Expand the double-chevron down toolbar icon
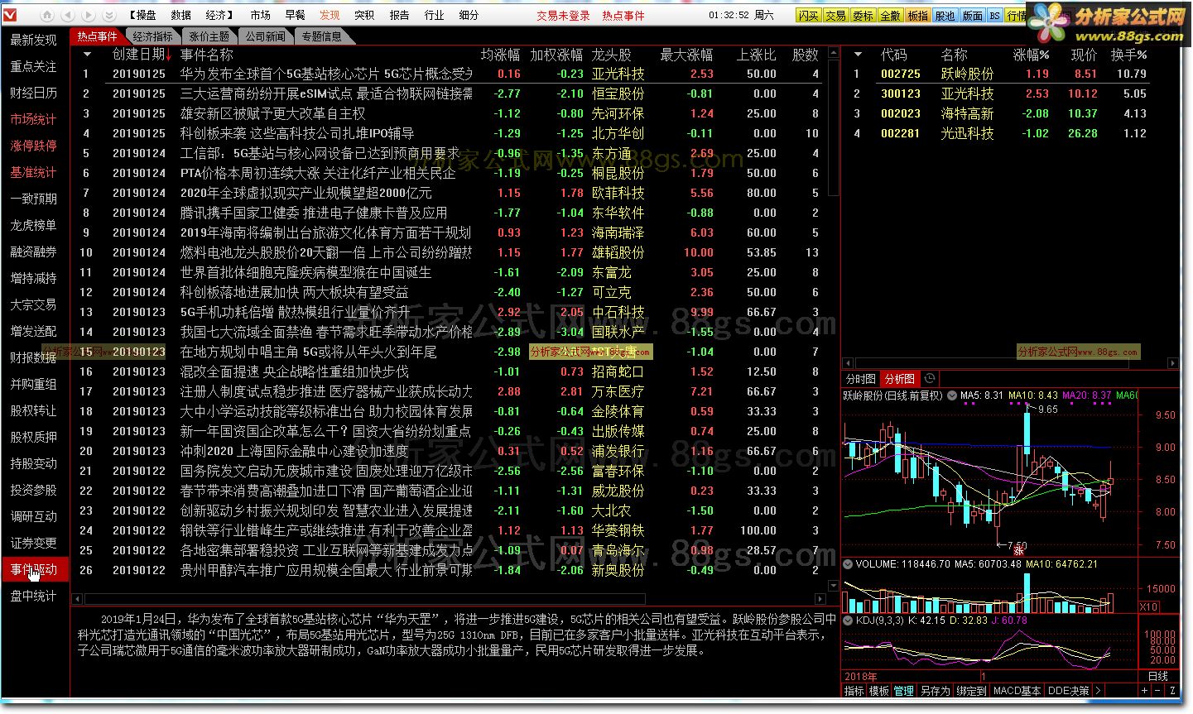Image resolution: width=1193 pixels, height=714 pixels. (108, 16)
